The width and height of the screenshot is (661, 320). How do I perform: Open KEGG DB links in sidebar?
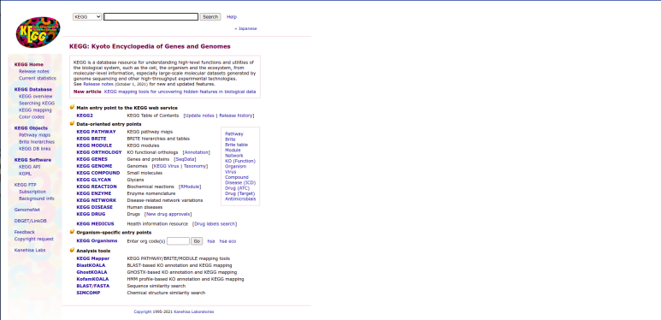[x=35, y=148]
